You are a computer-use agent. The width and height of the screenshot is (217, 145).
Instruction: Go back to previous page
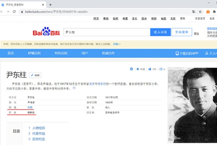tap(2, 12)
